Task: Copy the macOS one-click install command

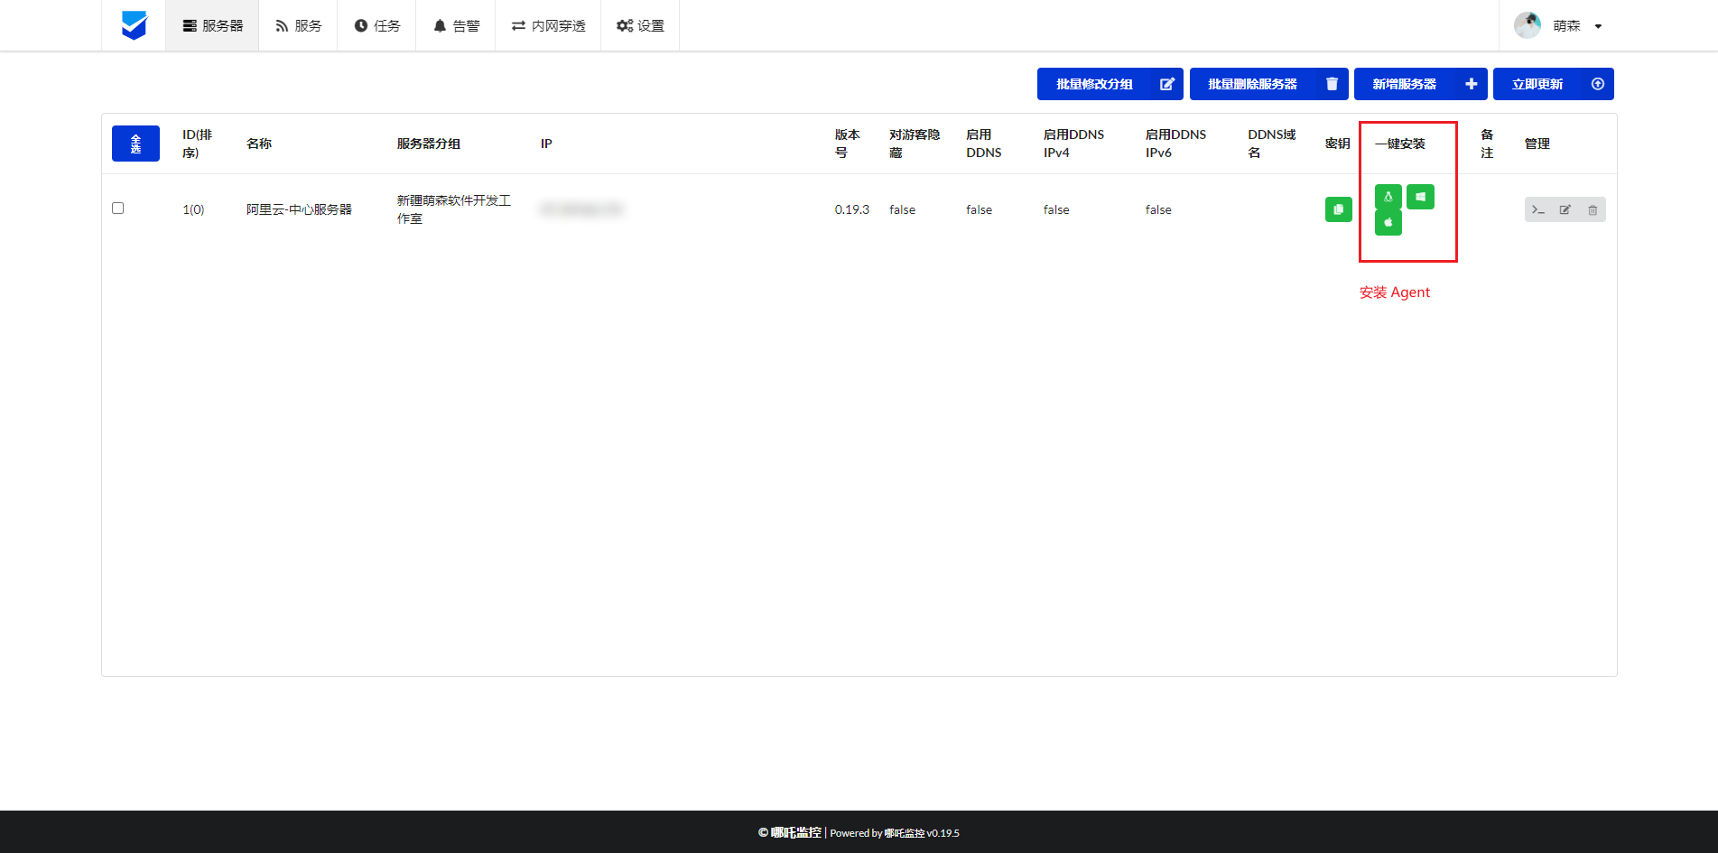Action: pyautogui.click(x=1388, y=222)
